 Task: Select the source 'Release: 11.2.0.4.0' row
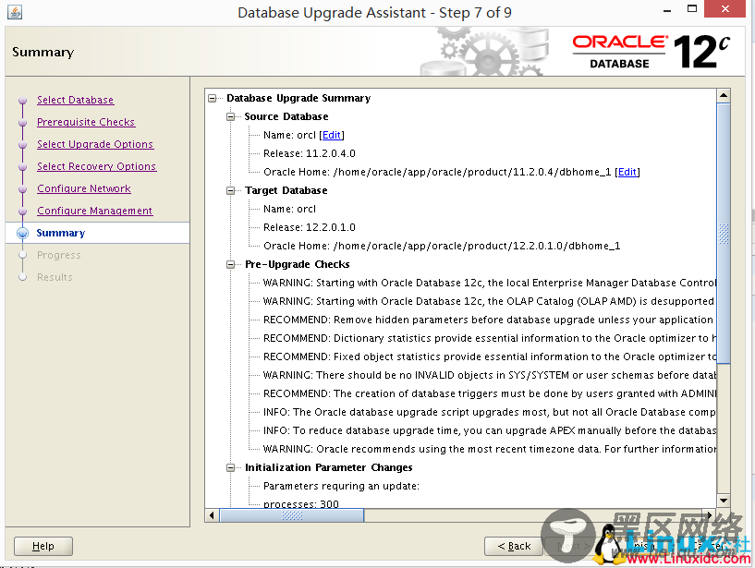click(310, 153)
